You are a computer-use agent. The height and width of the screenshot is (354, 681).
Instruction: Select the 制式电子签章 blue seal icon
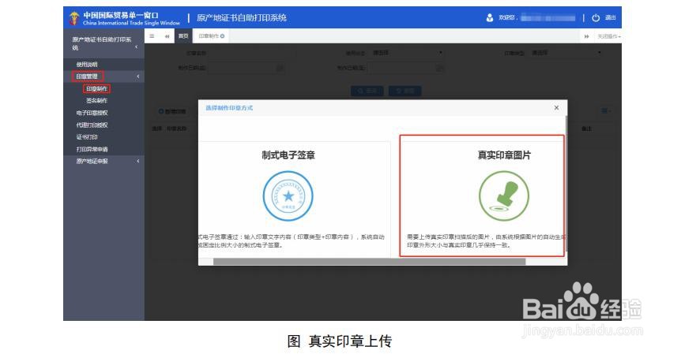(x=288, y=196)
